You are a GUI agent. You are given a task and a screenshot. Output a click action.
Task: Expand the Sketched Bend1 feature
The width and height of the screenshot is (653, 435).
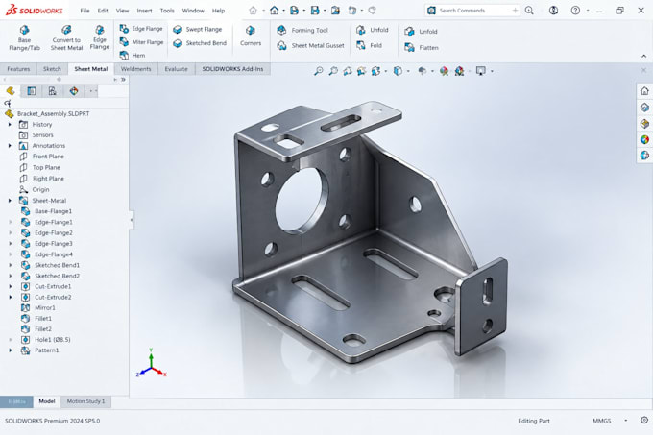point(10,265)
